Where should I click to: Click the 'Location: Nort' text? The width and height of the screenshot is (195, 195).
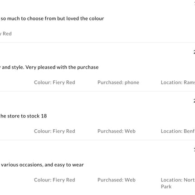178,180
